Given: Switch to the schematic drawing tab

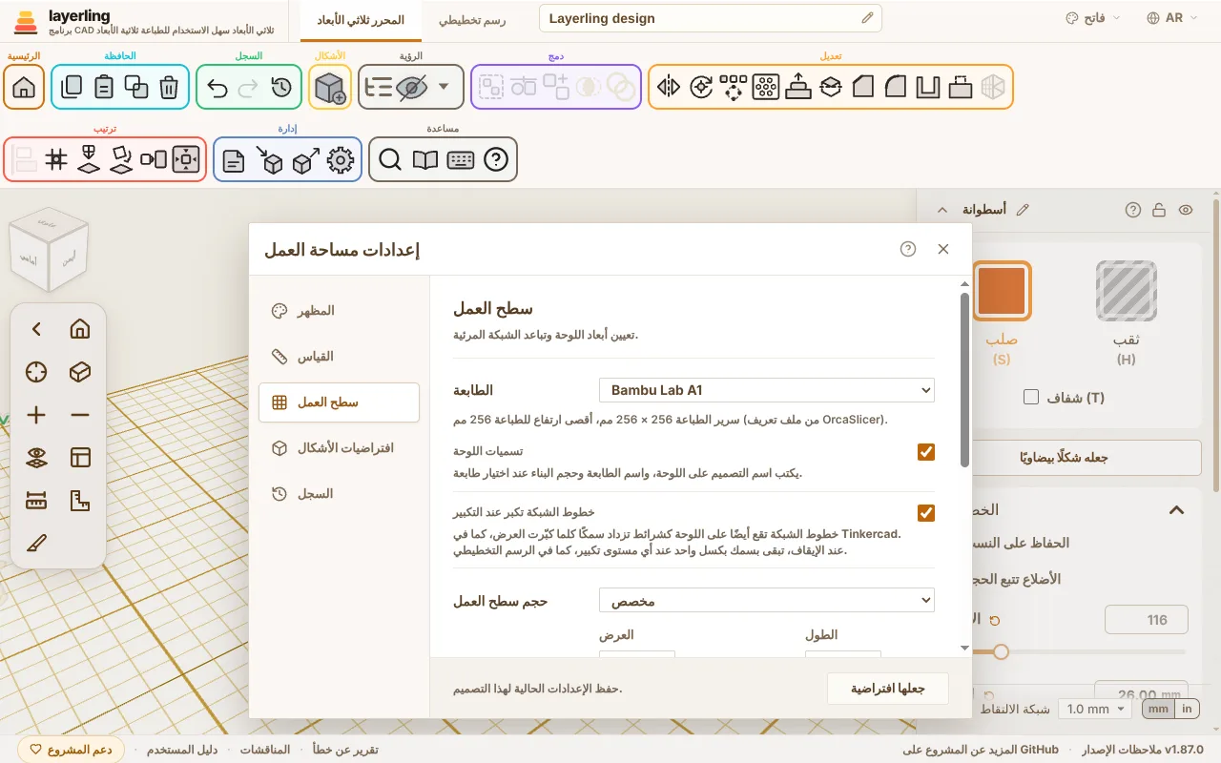Looking at the screenshot, I should [x=472, y=19].
